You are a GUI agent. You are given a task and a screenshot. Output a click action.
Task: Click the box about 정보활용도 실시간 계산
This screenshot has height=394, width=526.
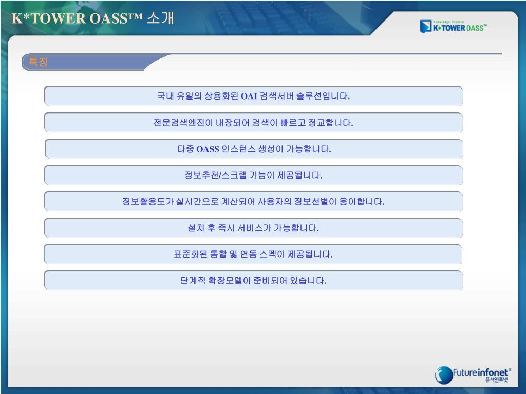click(x=253, y=201)
